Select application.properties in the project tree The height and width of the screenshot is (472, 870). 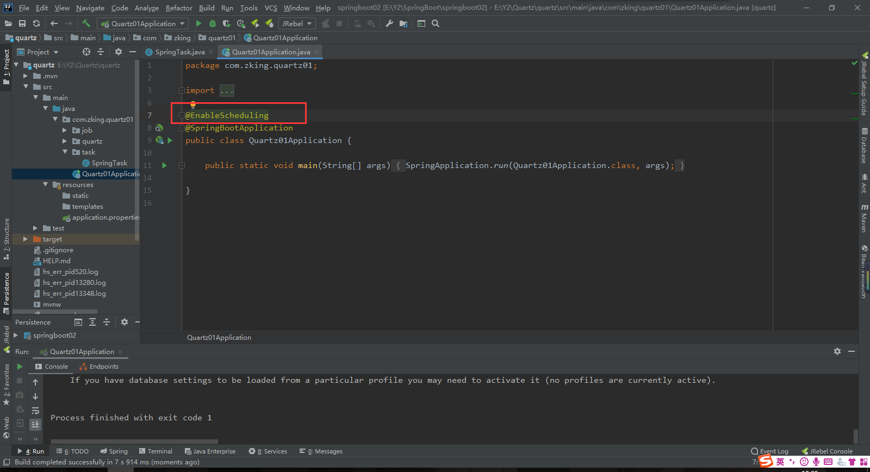click(102, 218)
